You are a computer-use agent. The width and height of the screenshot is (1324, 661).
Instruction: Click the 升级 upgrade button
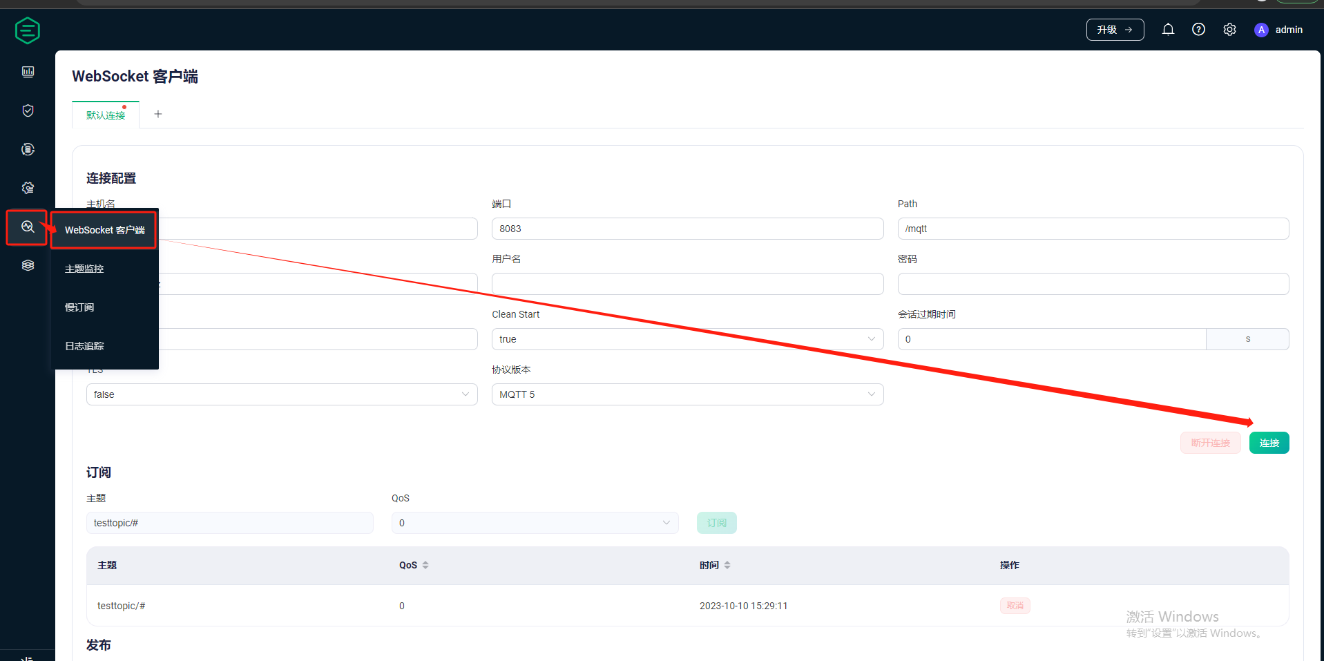tap(1115, 30)
